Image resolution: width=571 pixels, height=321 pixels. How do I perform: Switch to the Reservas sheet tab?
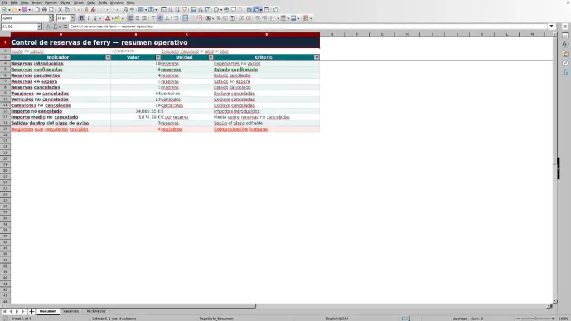click(71, 312)
